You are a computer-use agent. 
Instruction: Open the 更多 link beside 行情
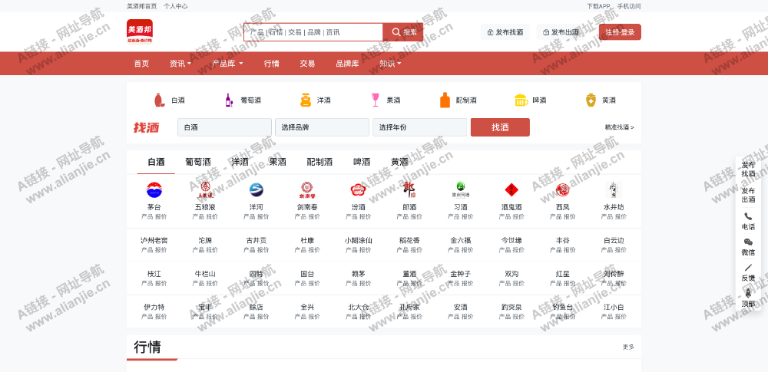[x=628, y=347]
